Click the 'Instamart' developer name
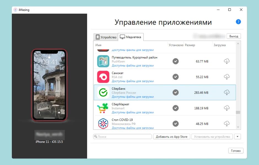 [118, 108]
